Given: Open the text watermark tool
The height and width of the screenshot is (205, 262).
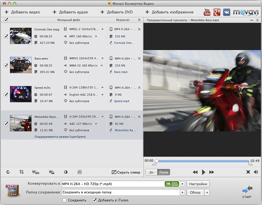Looking at the screenshot, I should coord(36,172).
